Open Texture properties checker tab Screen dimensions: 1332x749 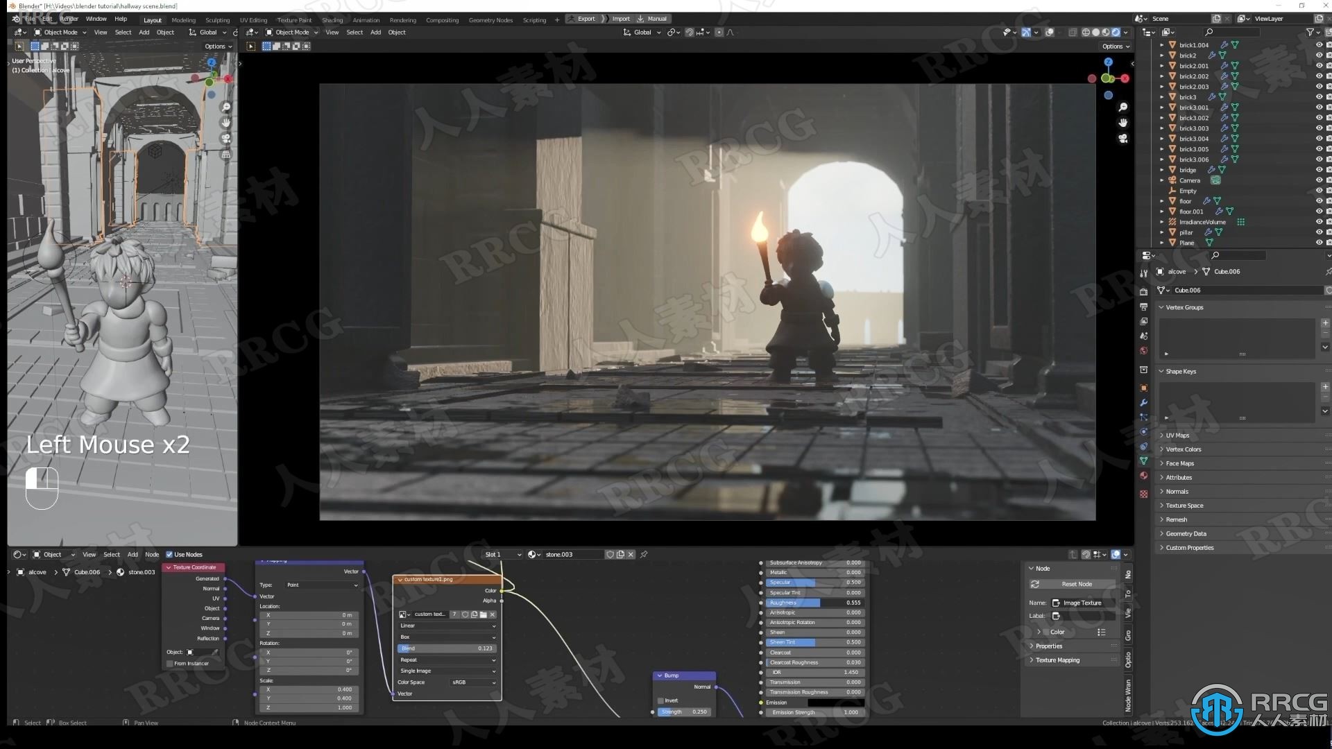tap(1144, 494)
